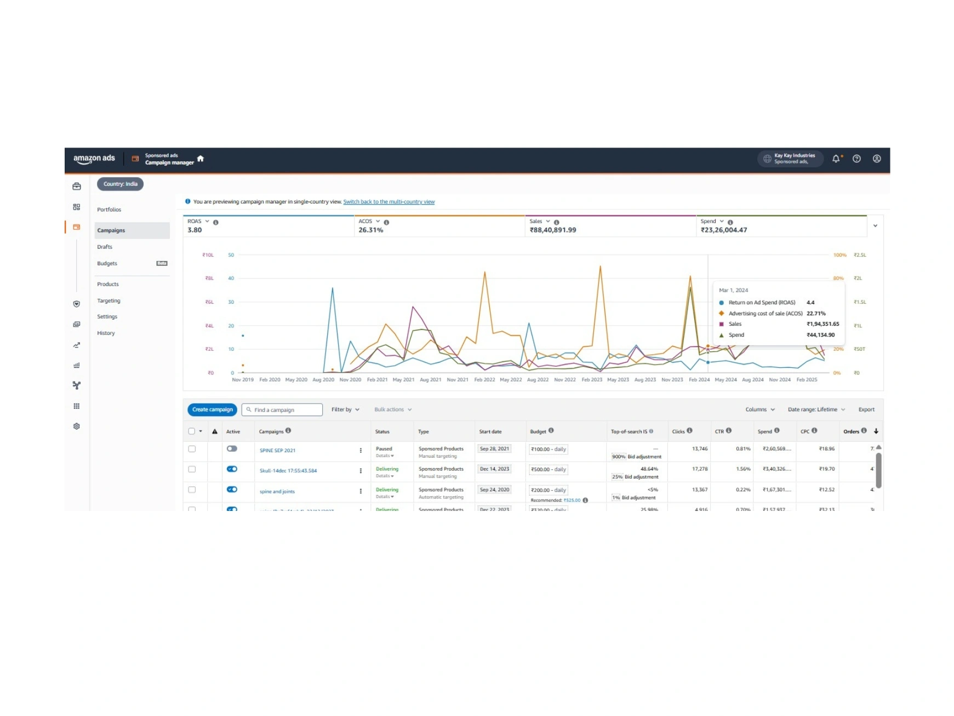Viewport: 954px width, 716px height.
Task: Click the Sales metric info icon
Action: (557, 222)
